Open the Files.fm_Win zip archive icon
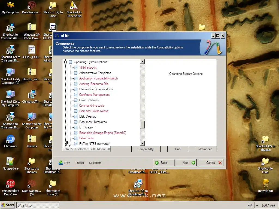The width and height of the screenshot is (279, 209). (32, 74)
